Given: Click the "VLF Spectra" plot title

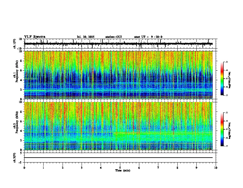Looking at the screenshot, I should (x=35, y=37).
